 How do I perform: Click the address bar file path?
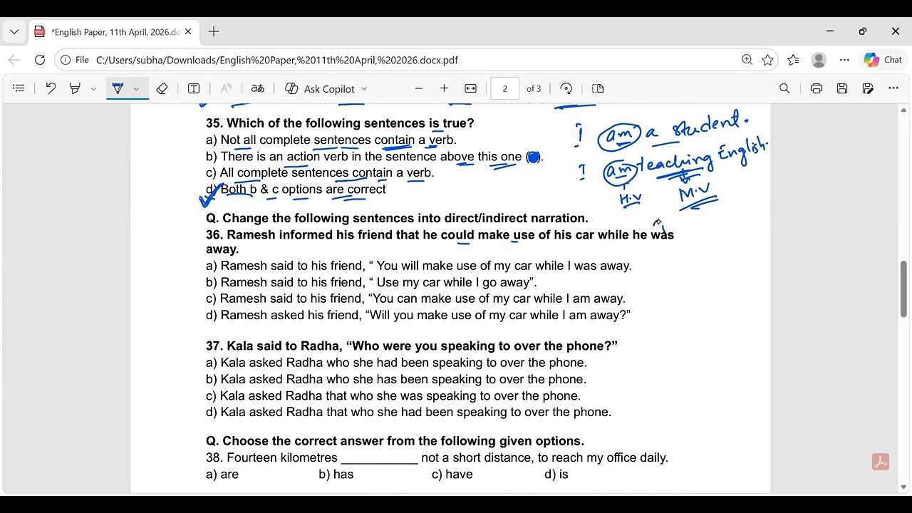pos(277,61)
